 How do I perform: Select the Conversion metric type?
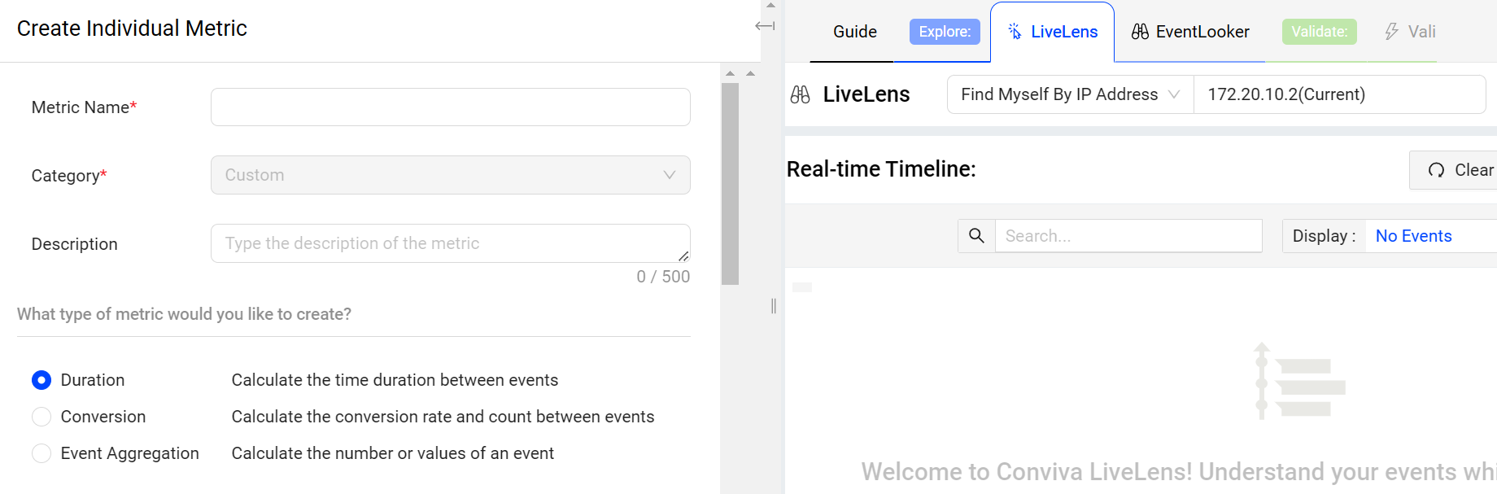[x=41, y=417]
